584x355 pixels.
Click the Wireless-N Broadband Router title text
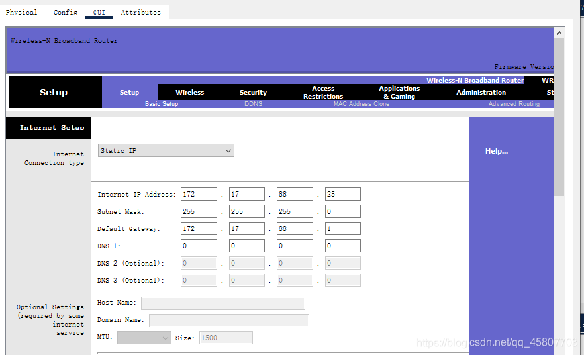[64, 41]
